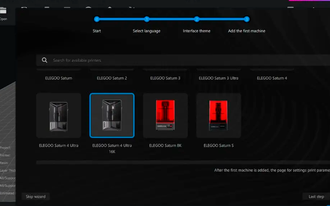Screen dimensions: 330x206
Task: Click the Estimated label in left panel
Action: coord(7,193)
